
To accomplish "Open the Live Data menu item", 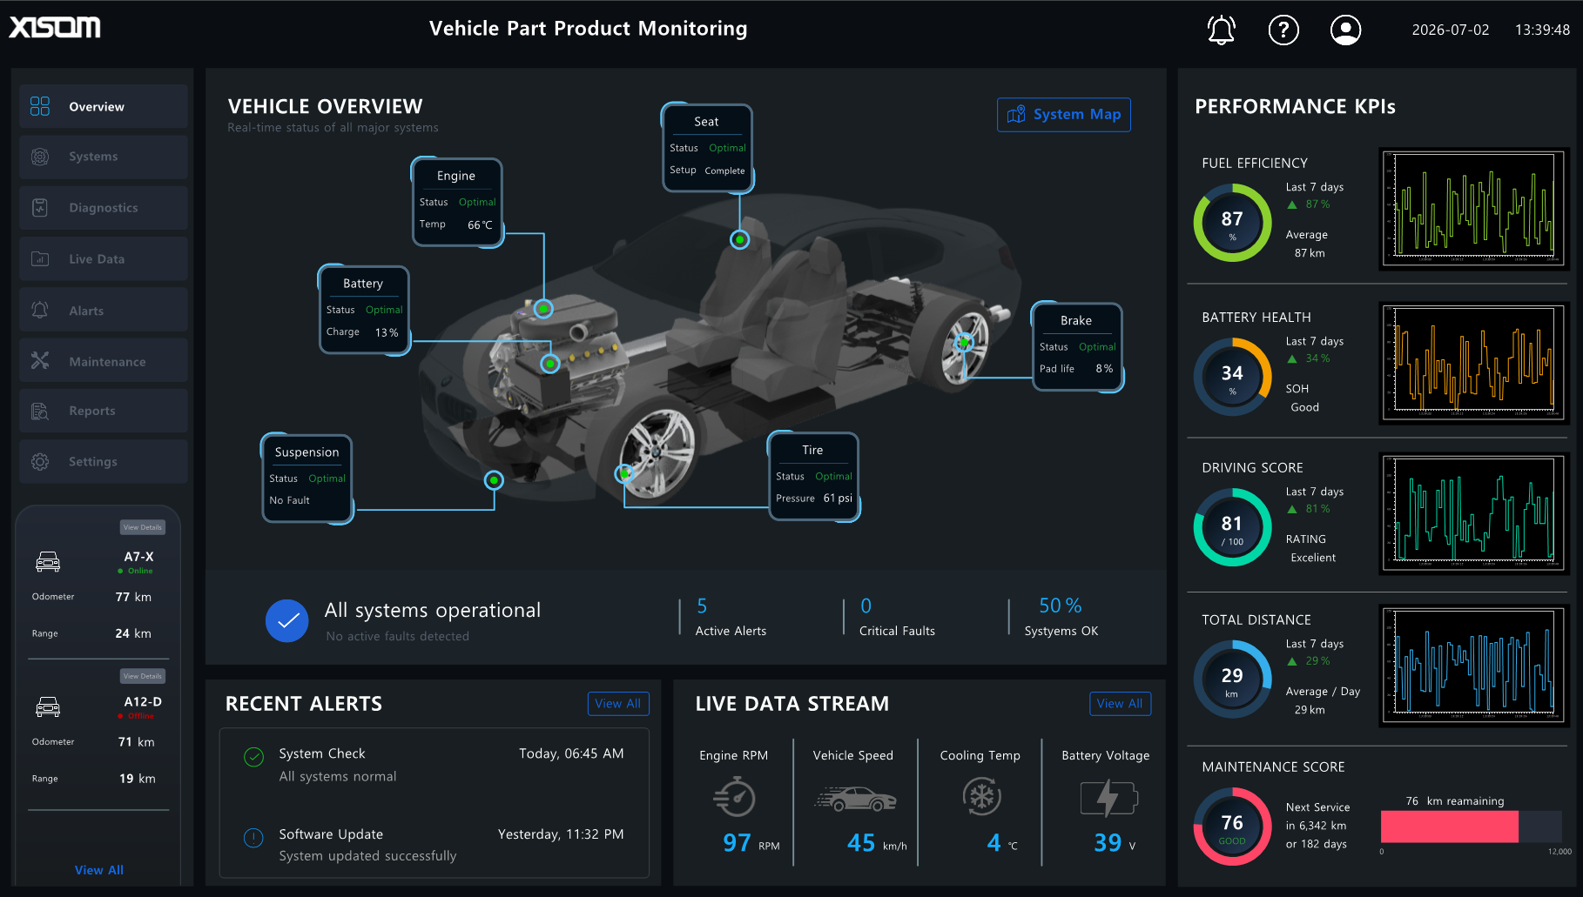I will (x=104, y=258).
